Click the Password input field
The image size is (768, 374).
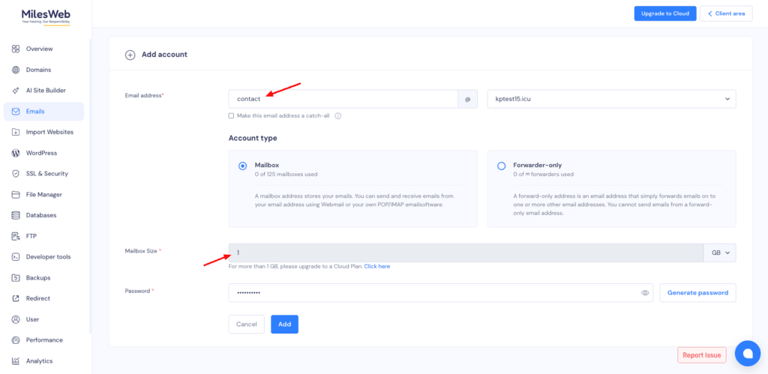tap(441, 293)
